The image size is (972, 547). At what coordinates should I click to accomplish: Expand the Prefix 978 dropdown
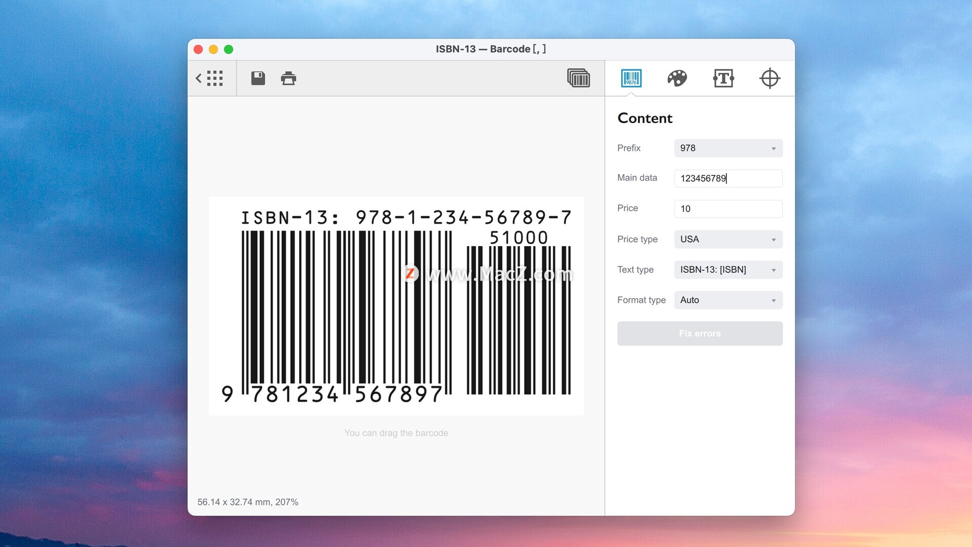[x=728, y=148]
